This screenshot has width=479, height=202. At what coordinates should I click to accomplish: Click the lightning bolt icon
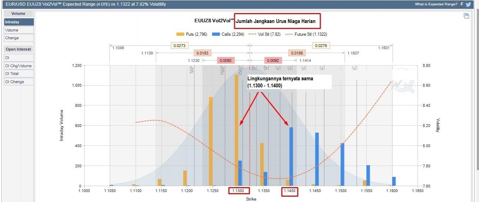tap(462, 4)
